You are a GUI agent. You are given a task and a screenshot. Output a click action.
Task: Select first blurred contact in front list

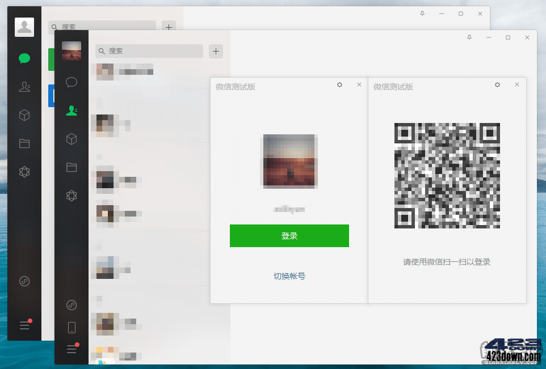point(150,72)
